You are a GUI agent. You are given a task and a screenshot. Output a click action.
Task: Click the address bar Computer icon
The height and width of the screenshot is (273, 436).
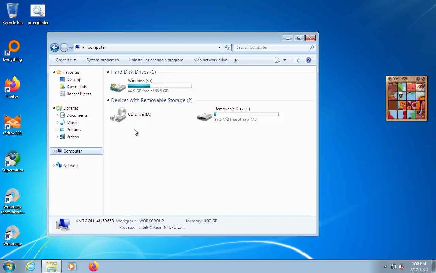click(77, 47)
